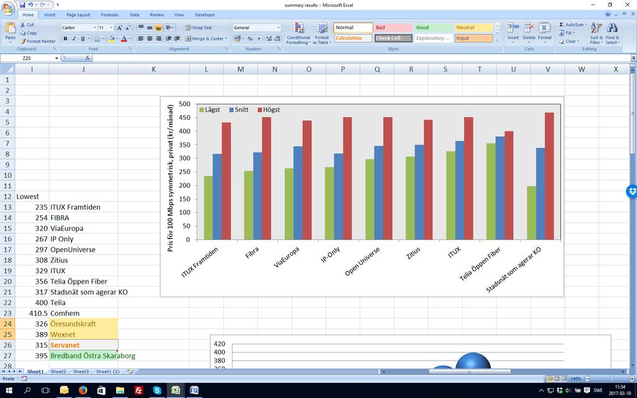Click the formula bar input field
Screen dimensions: 637x398
(x=361, y=58)
